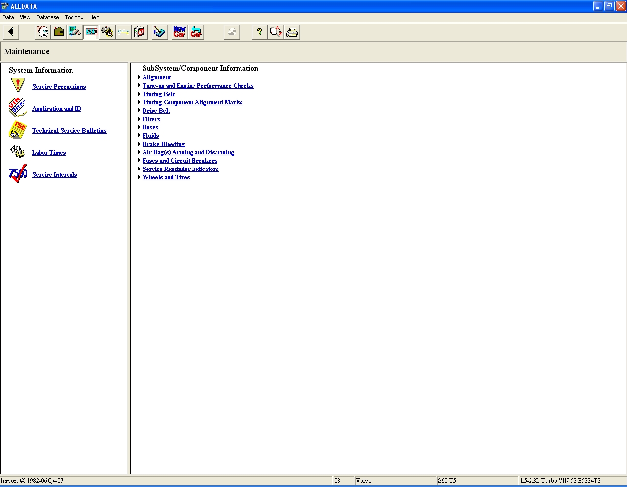Image resolution: width=627 pixels, height=487 pixels.
Task: Expand the arrow beside Alignment
Action: click(139, 77)
